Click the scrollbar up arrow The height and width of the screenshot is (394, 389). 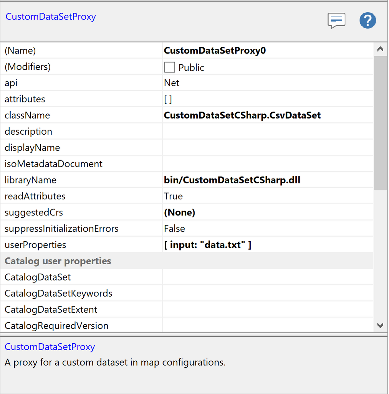click(x=380, y=49)
